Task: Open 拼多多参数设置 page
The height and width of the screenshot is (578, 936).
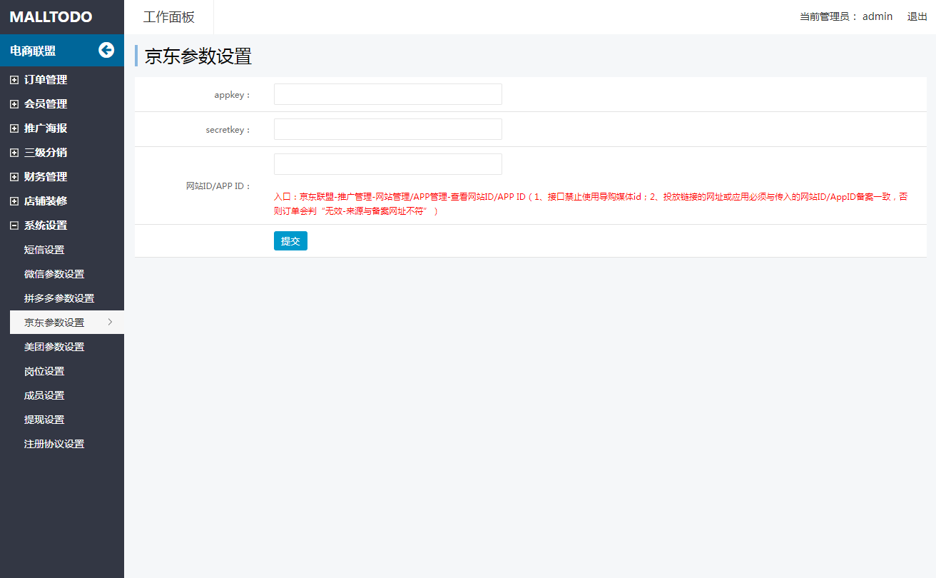Action: [x=59, y=298]
